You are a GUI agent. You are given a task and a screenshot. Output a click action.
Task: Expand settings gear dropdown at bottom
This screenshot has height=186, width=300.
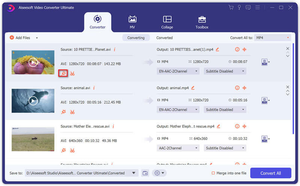coord(159,173)
